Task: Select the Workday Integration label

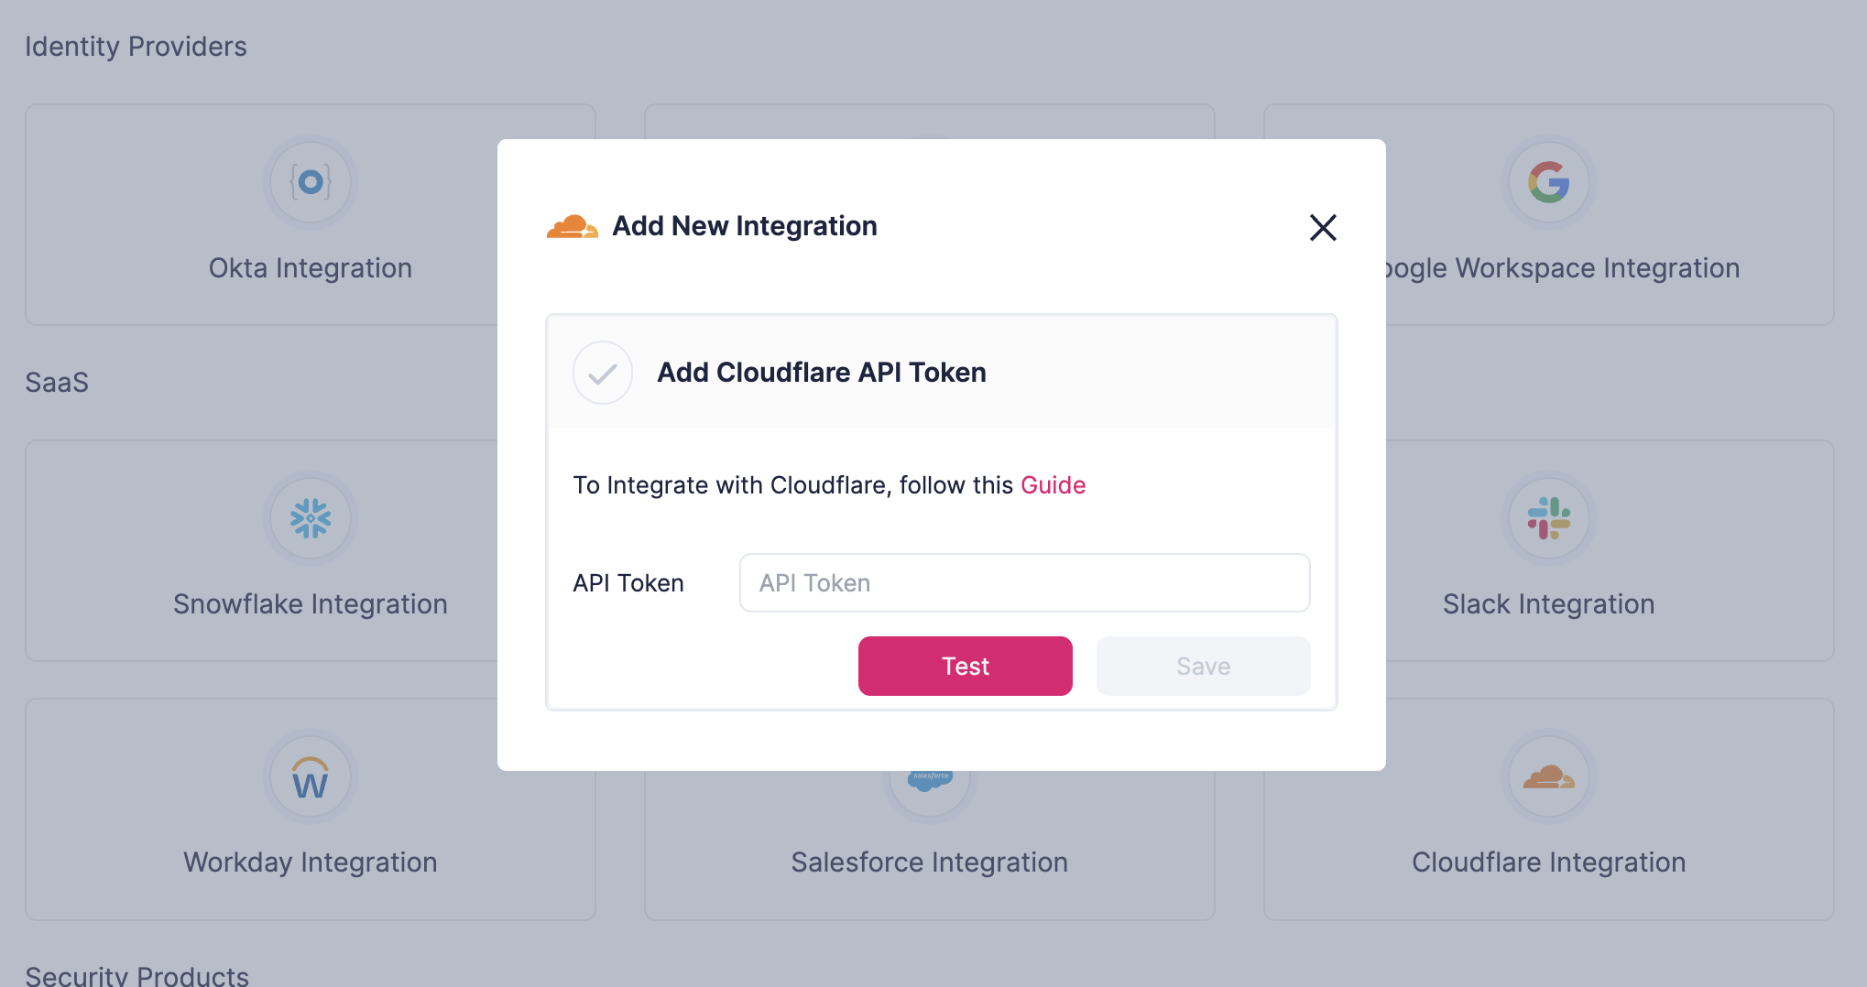Action: coord(311,862)
